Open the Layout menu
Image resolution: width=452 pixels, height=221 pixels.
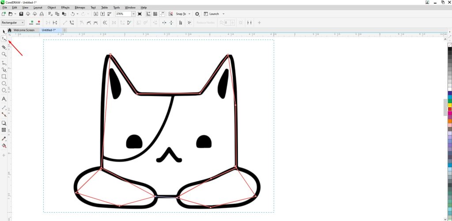38,7
